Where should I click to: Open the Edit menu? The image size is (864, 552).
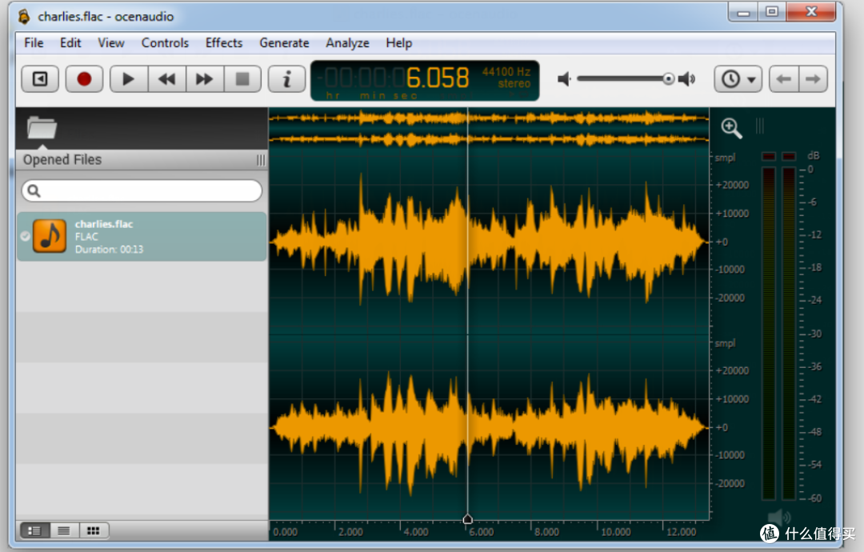[x=70, y=43]
